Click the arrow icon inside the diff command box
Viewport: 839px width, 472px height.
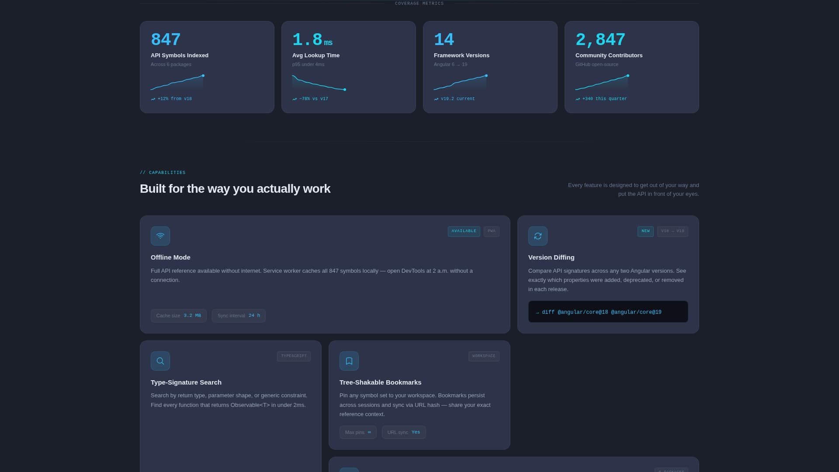click(x=536, y=312)
